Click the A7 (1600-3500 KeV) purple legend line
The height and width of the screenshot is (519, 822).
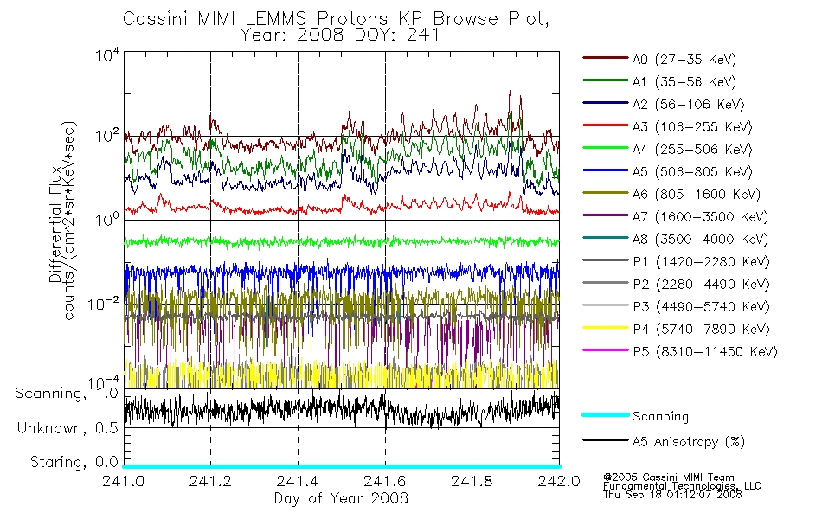tap(606, 215)
